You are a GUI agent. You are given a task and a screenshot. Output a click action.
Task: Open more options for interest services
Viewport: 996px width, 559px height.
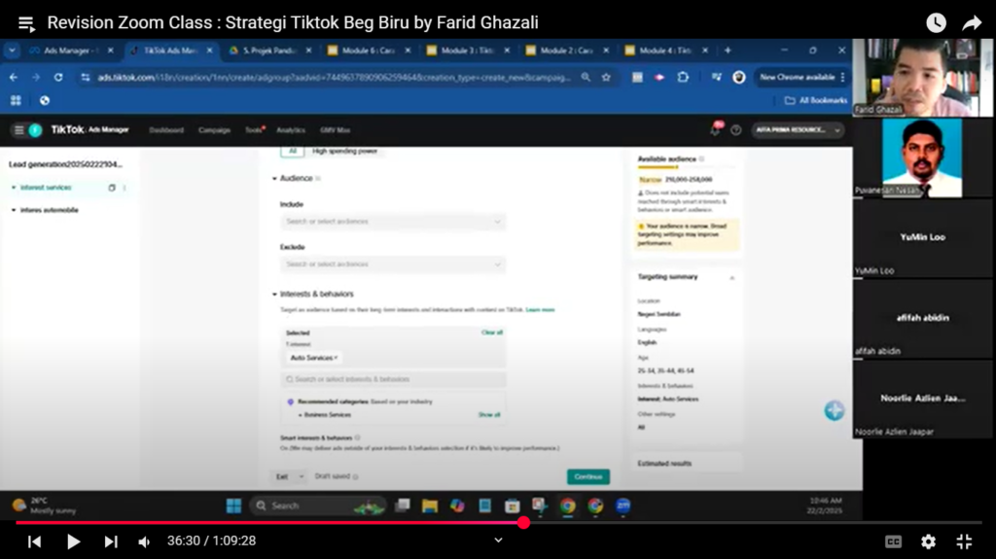[124, 188]
